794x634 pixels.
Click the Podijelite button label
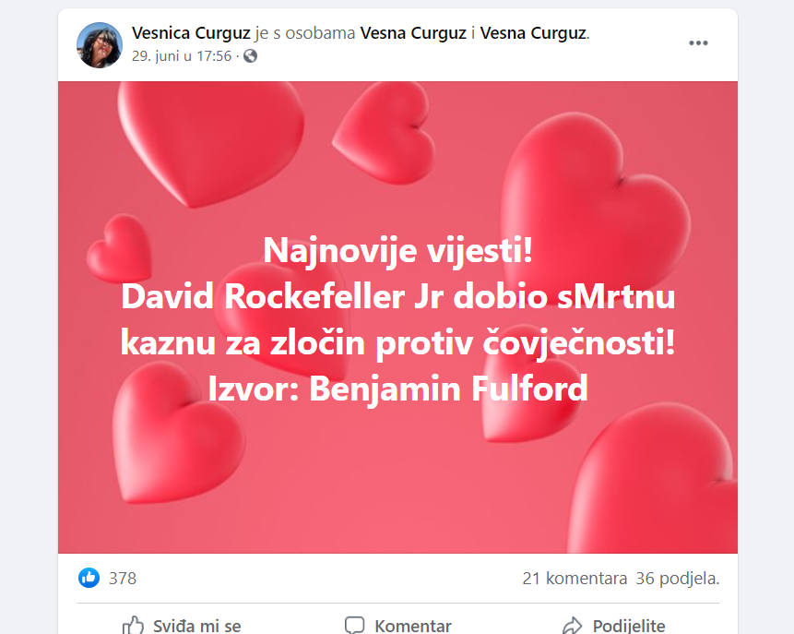click(629, 627)
